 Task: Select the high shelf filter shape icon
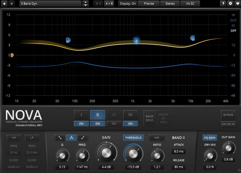tap(83, 138)
